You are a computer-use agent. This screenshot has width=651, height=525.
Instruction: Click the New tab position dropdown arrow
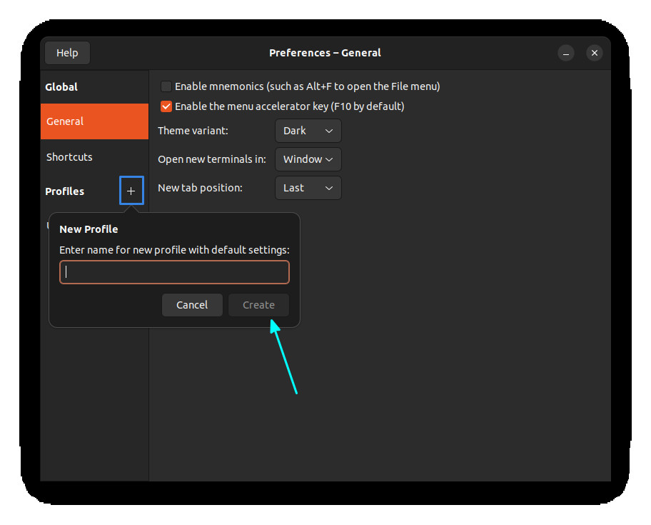(x=329, y=188)
